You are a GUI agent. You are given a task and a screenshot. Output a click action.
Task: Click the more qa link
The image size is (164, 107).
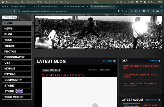coord(154,61)
